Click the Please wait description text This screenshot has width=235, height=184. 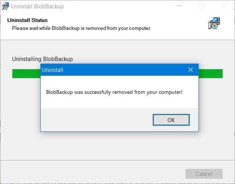(81, 28)
